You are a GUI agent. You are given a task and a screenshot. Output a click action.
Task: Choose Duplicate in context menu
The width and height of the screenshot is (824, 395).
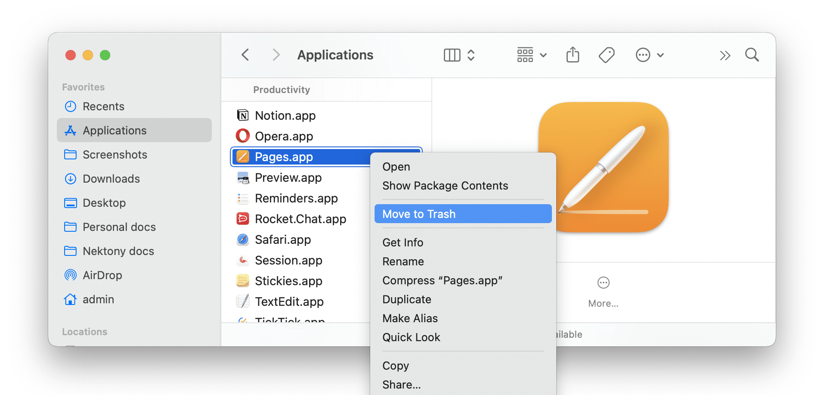point(463,299)
